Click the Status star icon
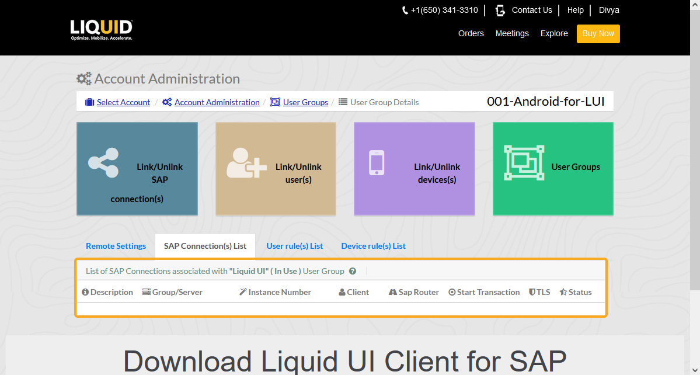700x375 pixels. coord(563,292)
